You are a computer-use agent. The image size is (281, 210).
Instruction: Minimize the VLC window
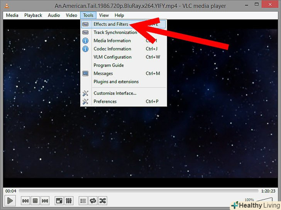pos(247,5)
